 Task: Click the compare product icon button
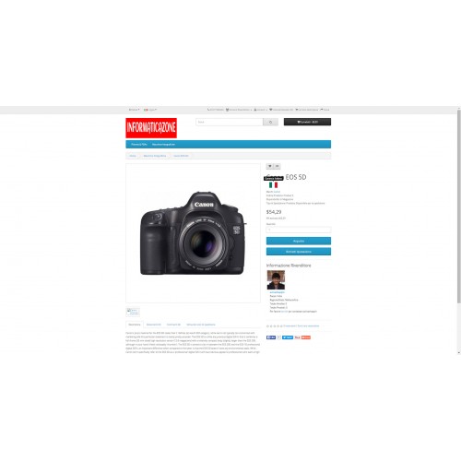click(277, 166)
